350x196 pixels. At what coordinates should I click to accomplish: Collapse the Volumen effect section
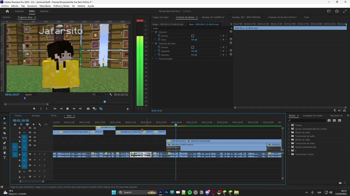(153, 32)
